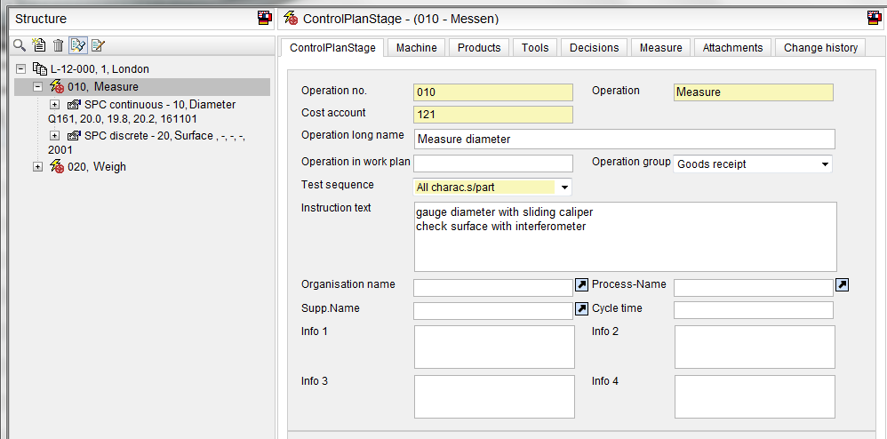Click the new document icon in Structure toolbar
This screenshot has height=439, width=887.
tap(39, 45)
